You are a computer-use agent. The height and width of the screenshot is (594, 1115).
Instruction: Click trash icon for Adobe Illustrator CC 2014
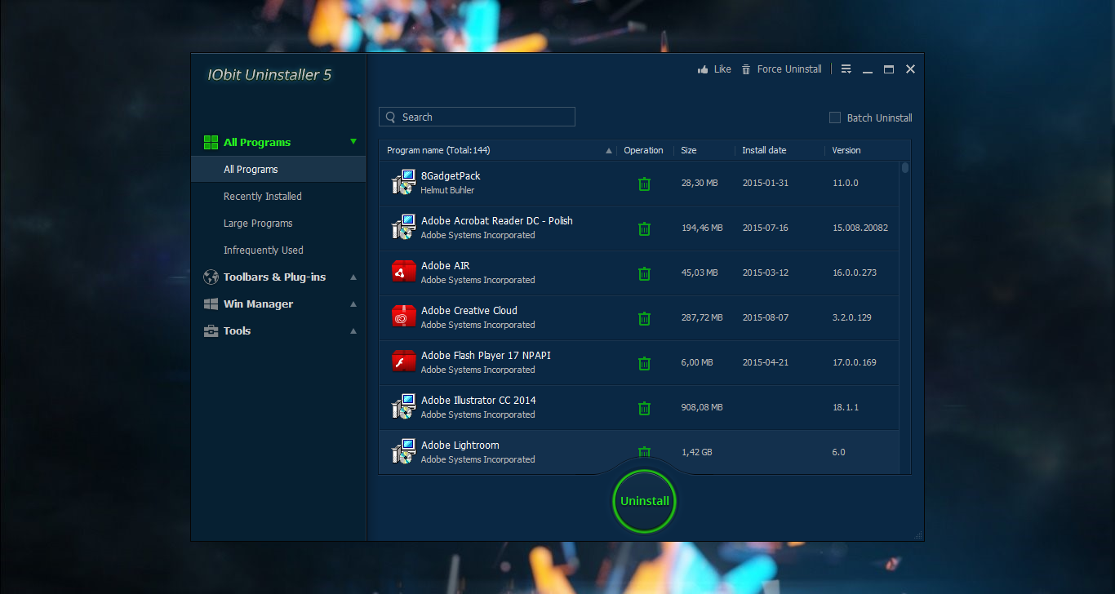644,408
